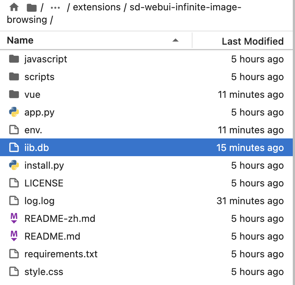Click the file icon next to style.css

pos(14,272)
